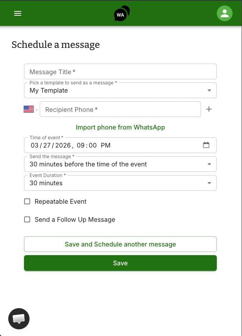Click Save and Schedule another message

[120, 244]
